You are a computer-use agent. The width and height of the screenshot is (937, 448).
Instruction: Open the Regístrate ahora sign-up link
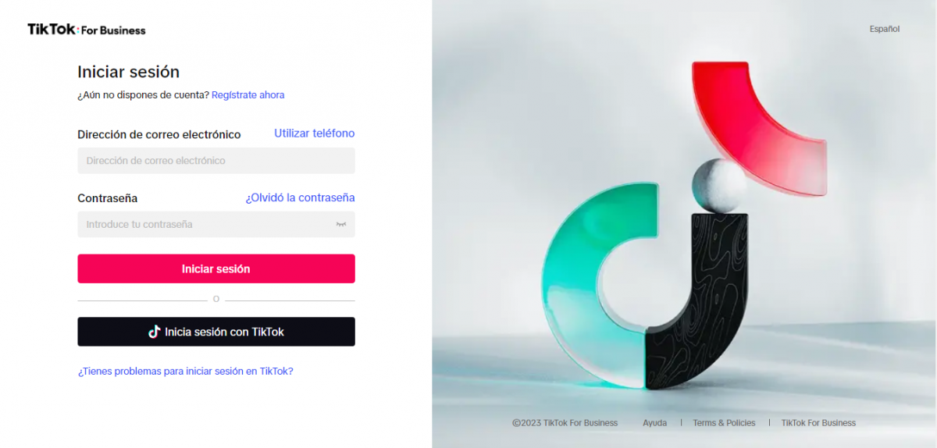[x=248, y=95]
